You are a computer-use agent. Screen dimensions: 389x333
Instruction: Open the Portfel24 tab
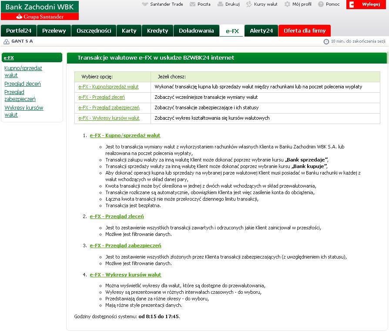19,31
